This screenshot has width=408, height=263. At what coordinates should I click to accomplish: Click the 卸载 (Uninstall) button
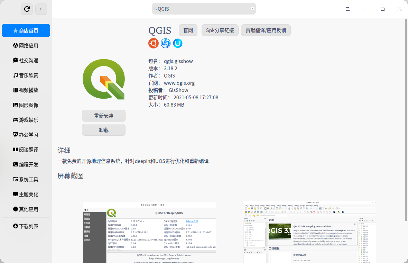103,130
